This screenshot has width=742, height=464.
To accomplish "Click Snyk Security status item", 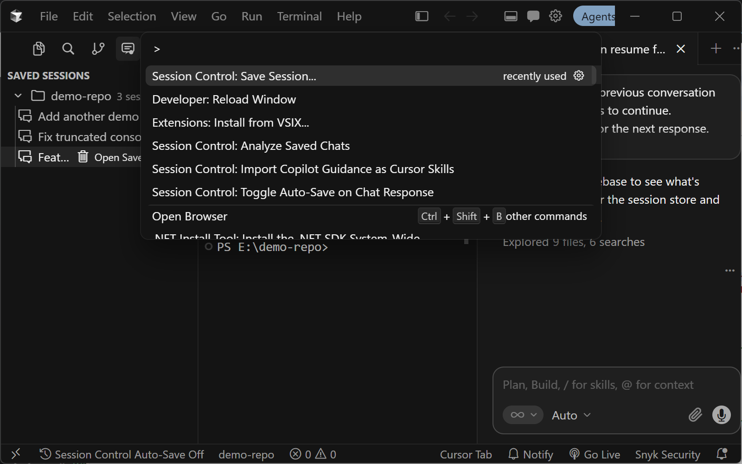I will 667,455.
